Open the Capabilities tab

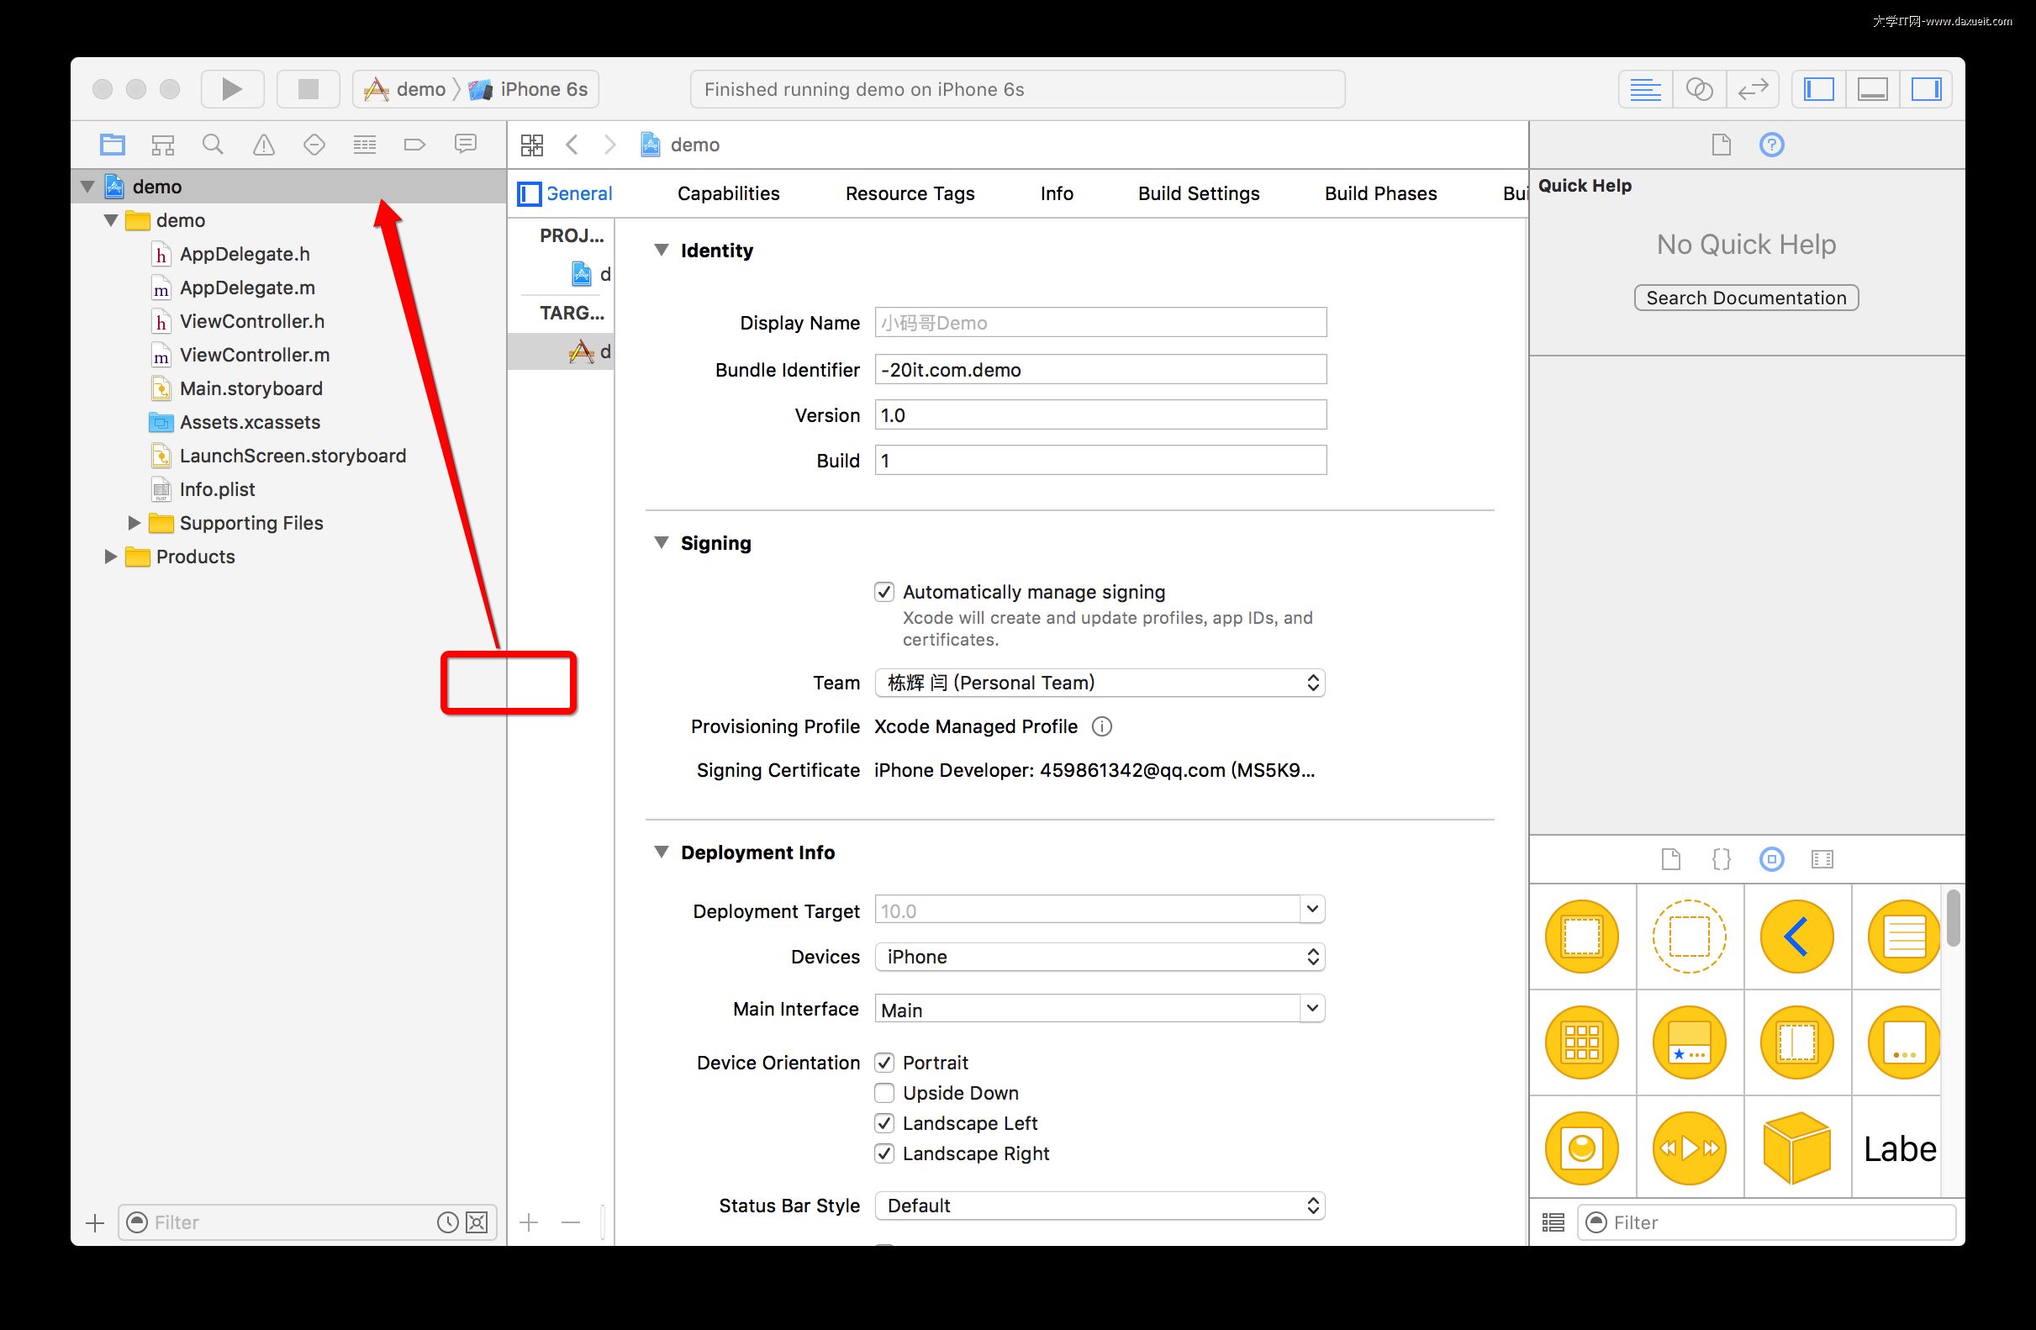coord(728,193)
